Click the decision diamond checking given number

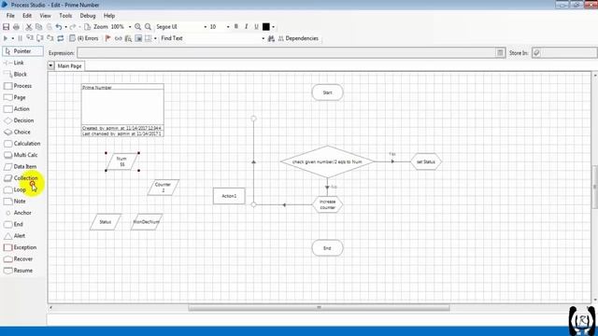click(x=327, y=161)
